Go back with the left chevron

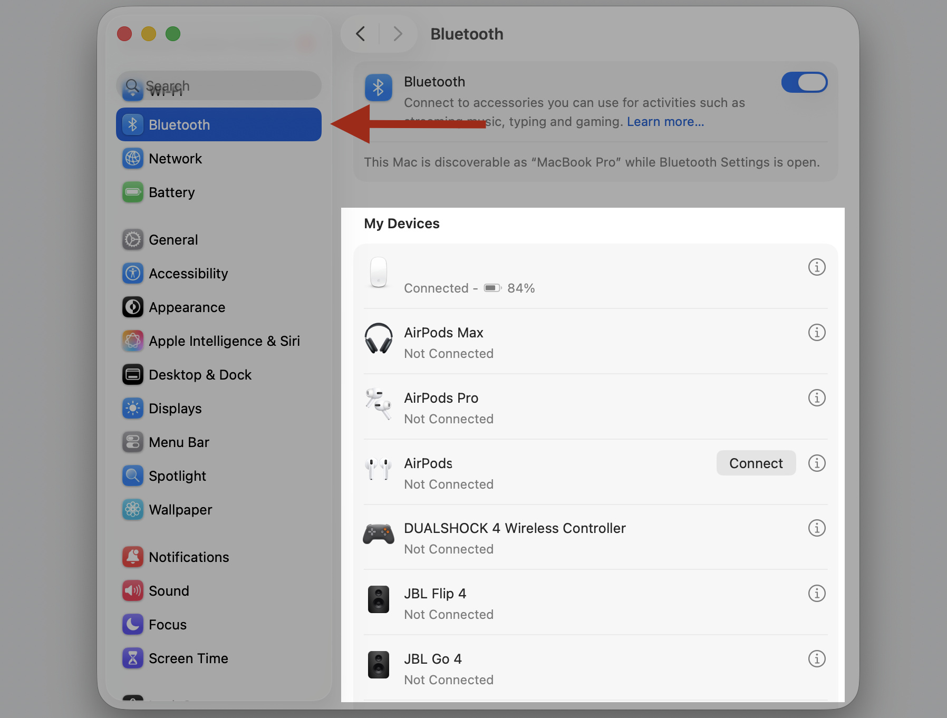coord(361,34)
